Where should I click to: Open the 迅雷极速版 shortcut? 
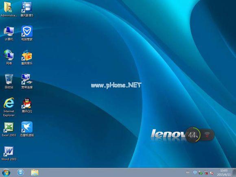coord(27,129)
